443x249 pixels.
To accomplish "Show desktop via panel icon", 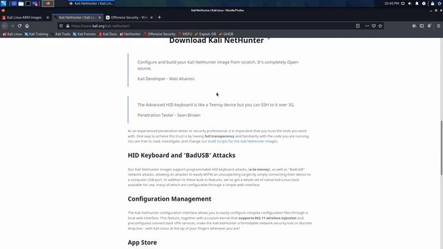I will coord(14,3).
